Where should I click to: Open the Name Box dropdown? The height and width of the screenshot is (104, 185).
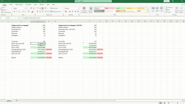(x=5, y=18)
